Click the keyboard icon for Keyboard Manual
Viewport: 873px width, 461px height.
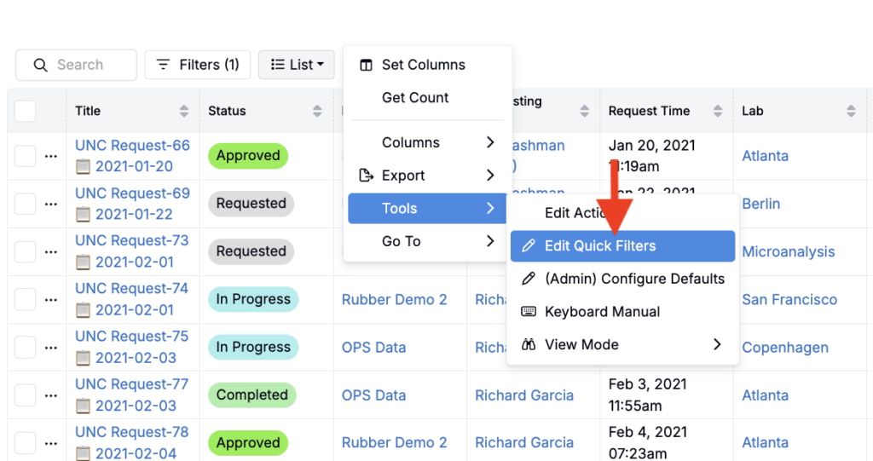click(x=529, y=312)
